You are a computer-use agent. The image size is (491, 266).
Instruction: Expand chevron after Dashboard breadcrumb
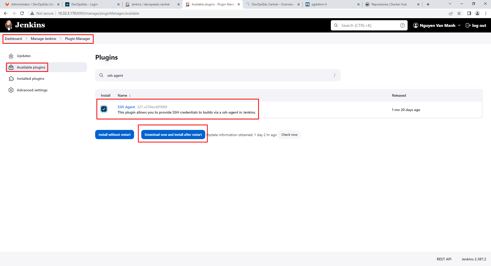pos(26,39)
